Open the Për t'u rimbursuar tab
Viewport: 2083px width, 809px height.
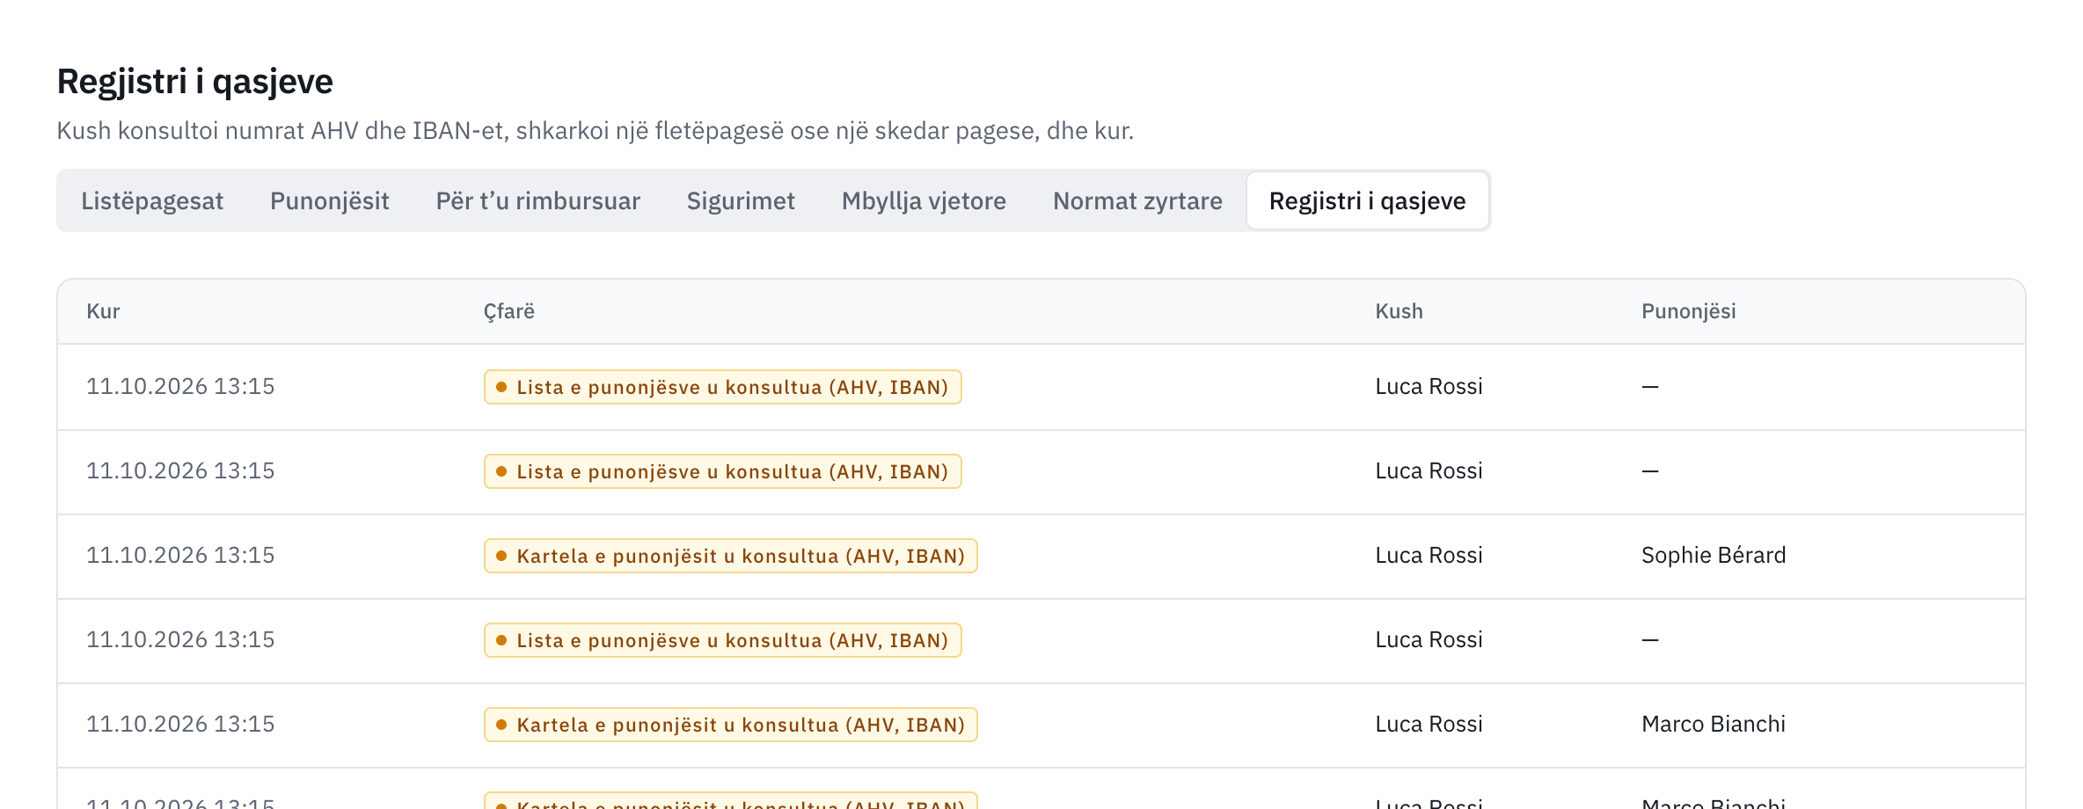(x=538, y=200)
